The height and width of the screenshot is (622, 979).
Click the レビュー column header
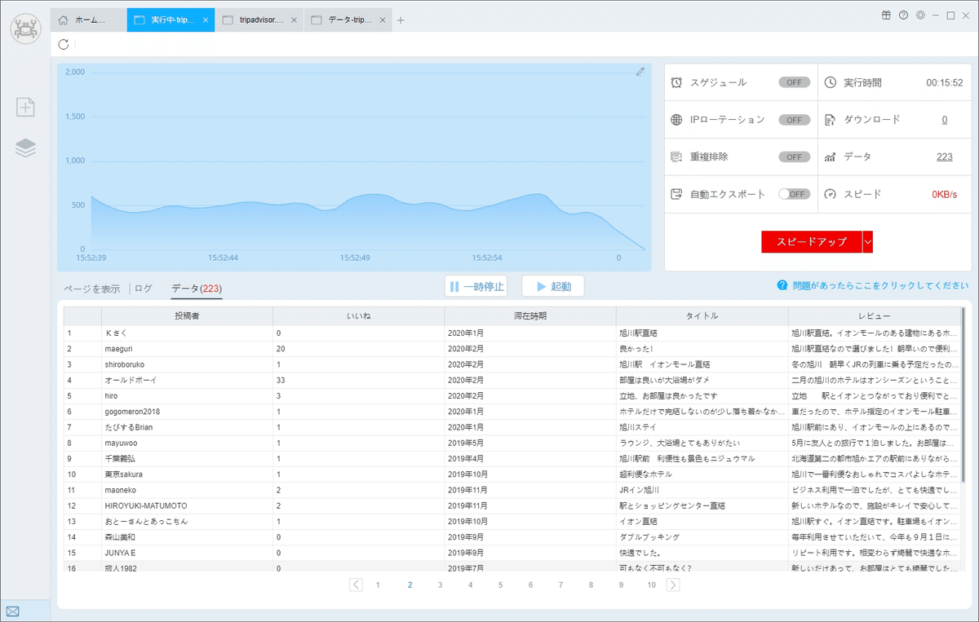tap(874, 315)
